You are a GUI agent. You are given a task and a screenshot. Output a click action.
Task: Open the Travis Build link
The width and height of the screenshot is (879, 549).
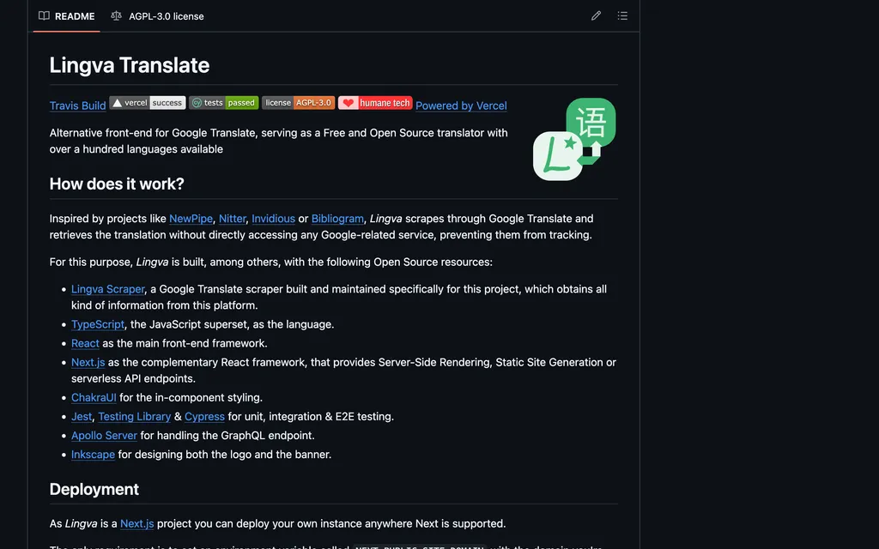(77, 106)
